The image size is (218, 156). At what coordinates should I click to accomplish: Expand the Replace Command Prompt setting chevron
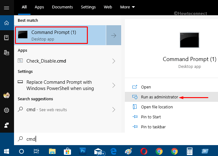pos(114,85)
